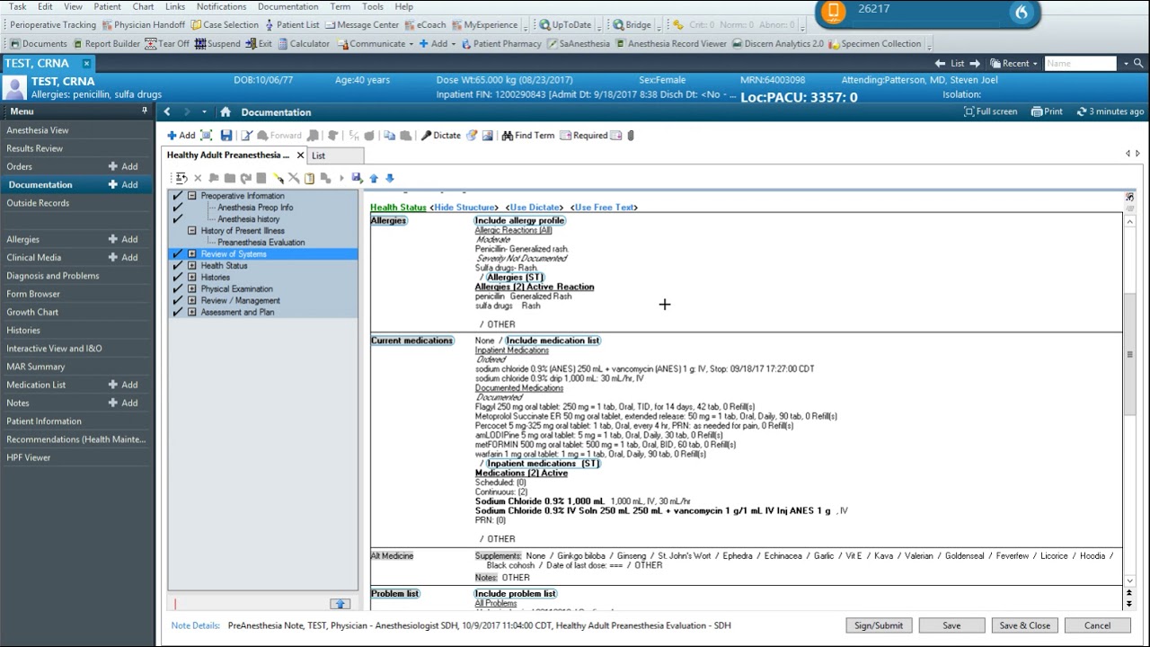Collapse the Preoperative Information tree node
1150x647 pixels.
pyautogui.click(x=191, y=196)
